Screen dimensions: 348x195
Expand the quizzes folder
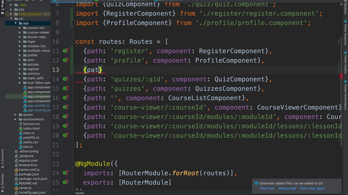tap(20, 64)
